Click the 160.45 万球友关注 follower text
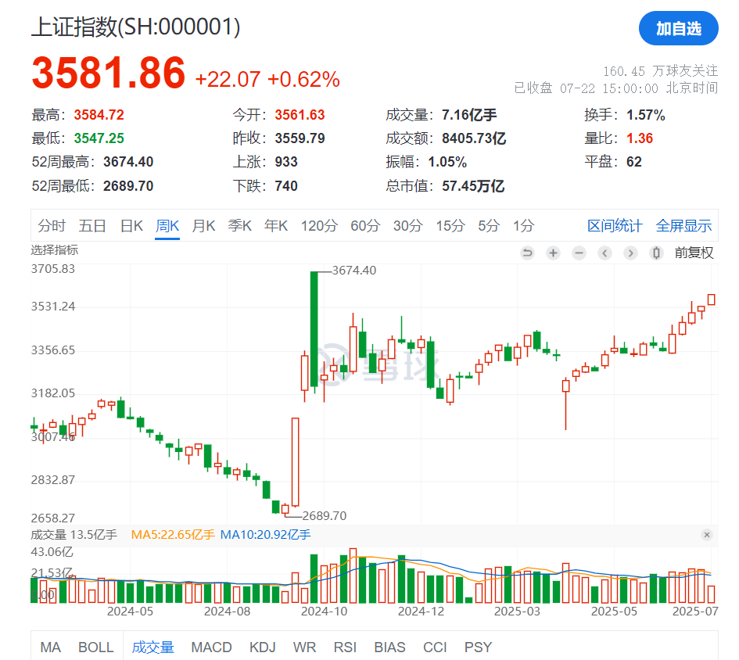The image size is (739, 660). pos(661,71)
